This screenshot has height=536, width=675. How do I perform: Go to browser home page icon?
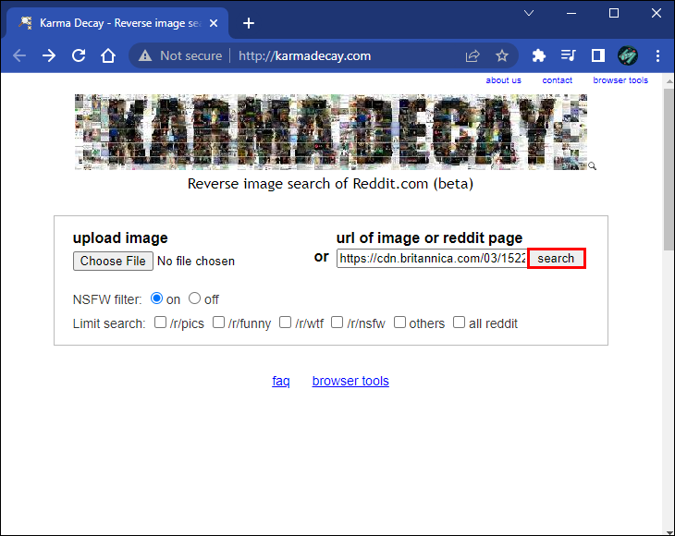[x=108, y=55]
